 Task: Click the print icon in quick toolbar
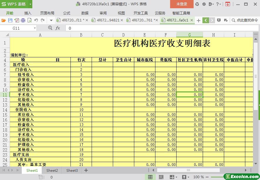(23, 20)
